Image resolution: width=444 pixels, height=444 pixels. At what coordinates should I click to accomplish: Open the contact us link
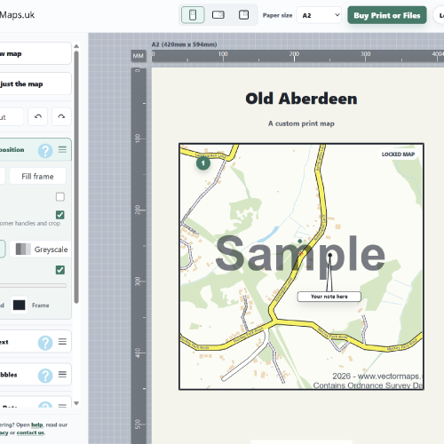(x=30, y=432)
